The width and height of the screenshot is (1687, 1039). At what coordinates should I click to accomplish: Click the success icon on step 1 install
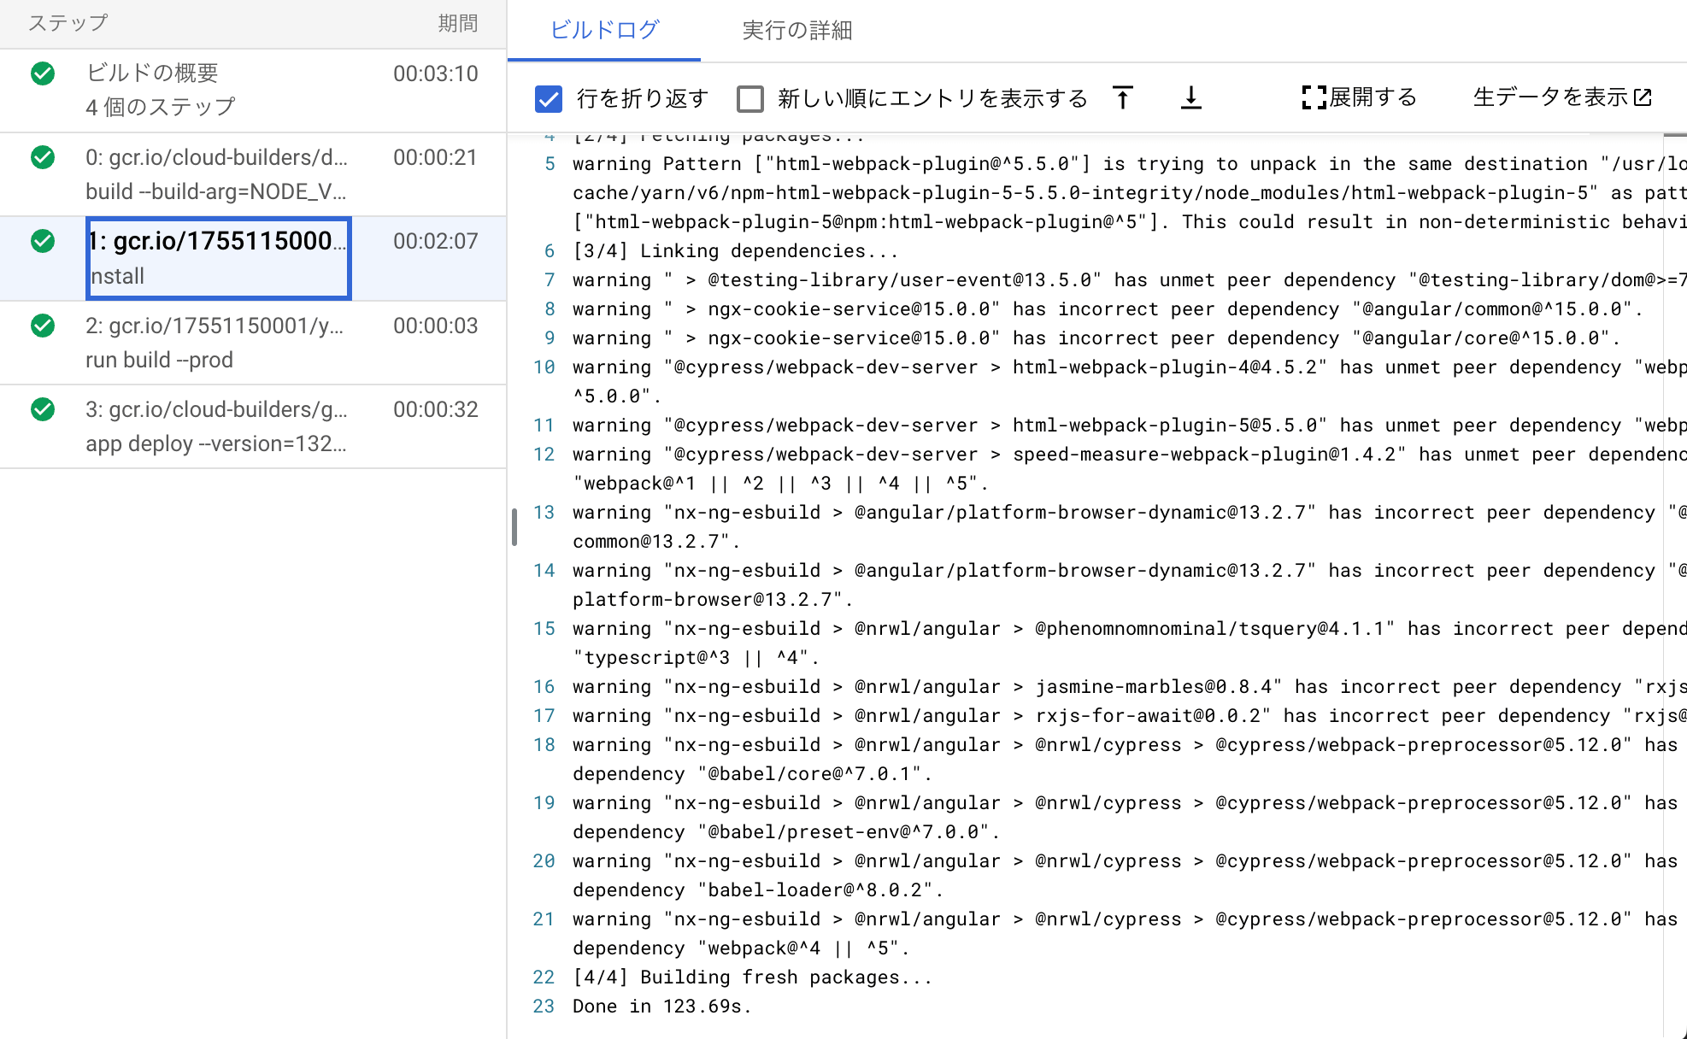[x=42, y=242]
